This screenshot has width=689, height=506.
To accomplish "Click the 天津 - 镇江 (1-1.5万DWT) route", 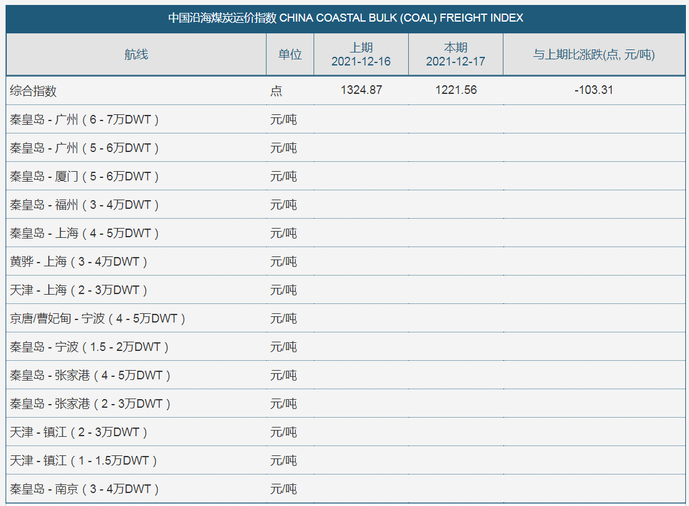I will pos(83,460).
